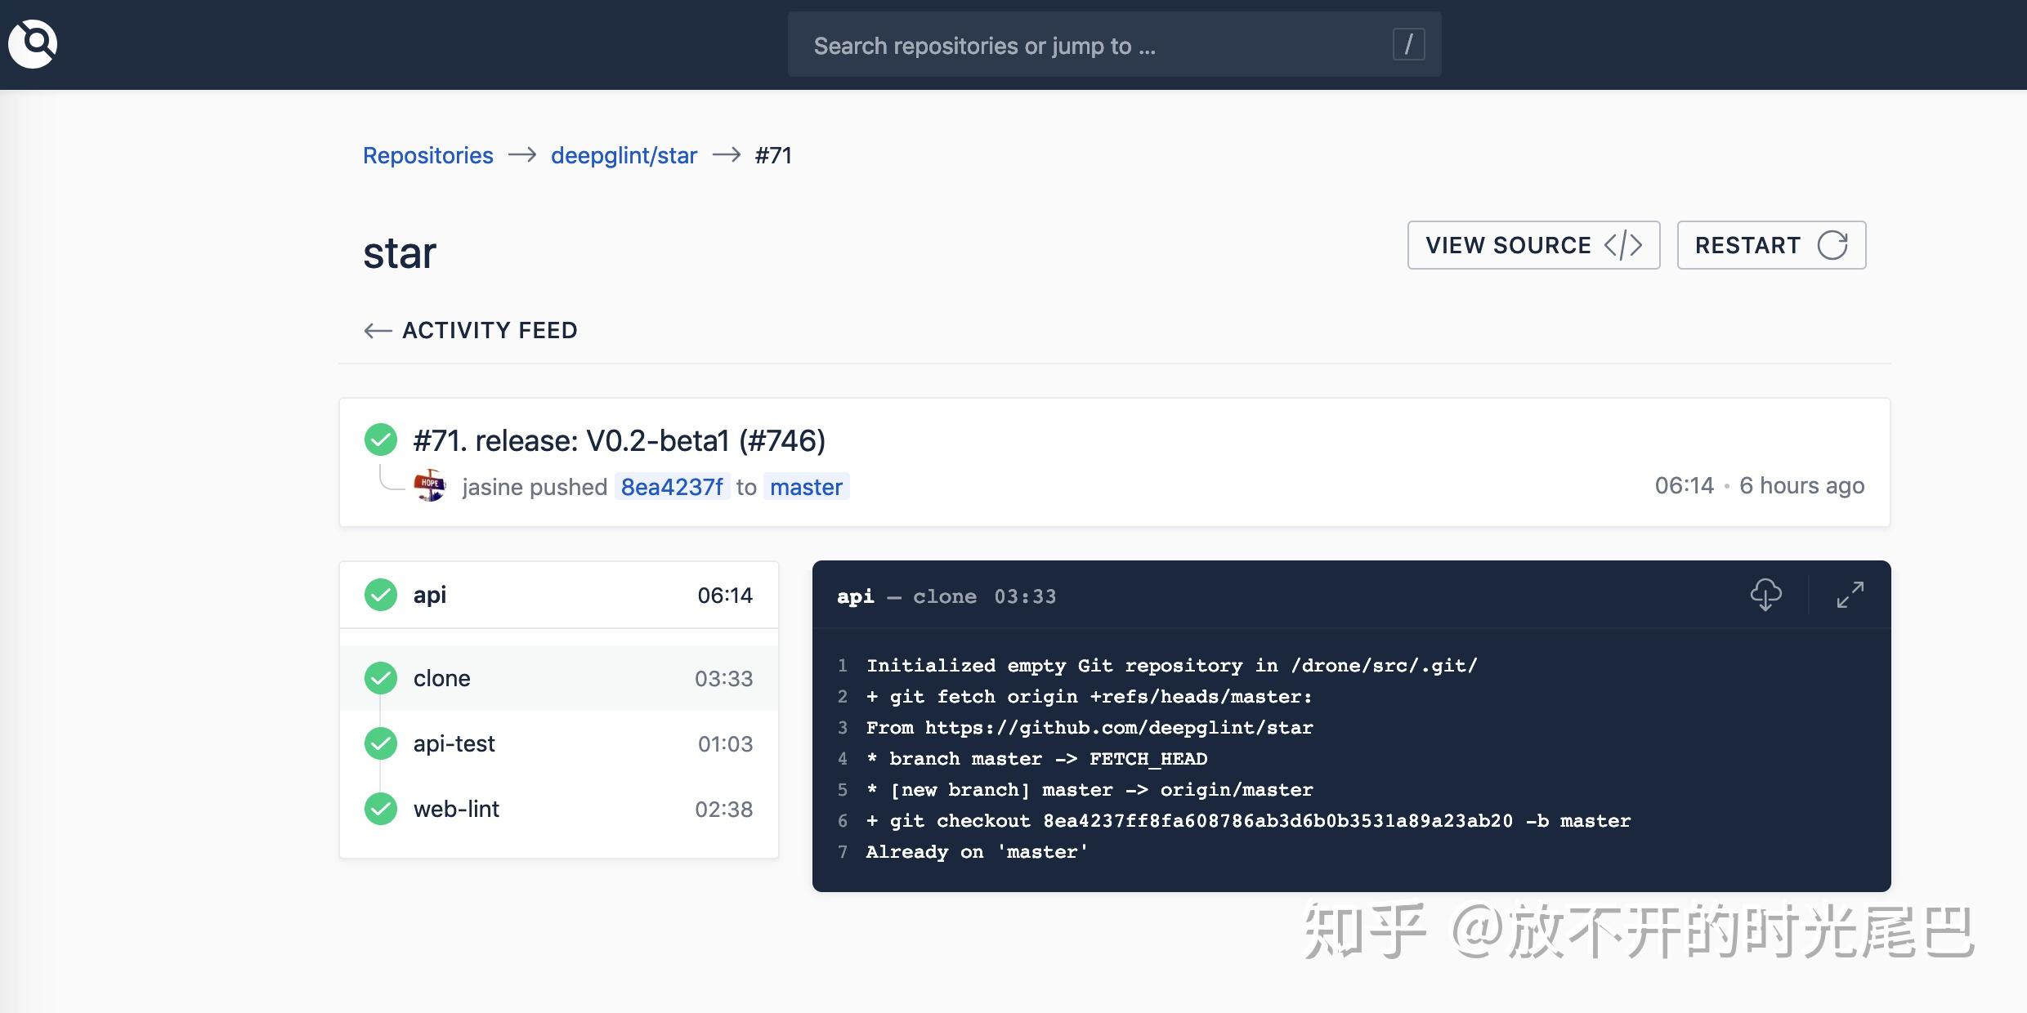Open commit 8ea4237f link
Viewport: 2027px width, 1013px height.
point(672,487)
